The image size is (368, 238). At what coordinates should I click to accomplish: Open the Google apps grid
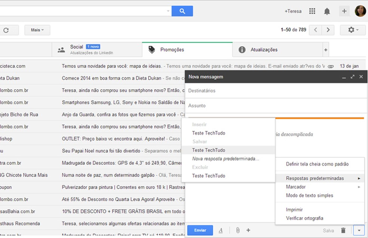(312, 11)
